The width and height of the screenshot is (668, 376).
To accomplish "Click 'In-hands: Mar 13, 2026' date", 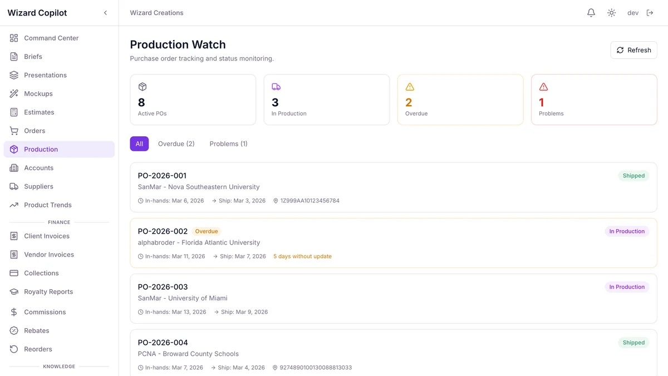I will point(175,312).
